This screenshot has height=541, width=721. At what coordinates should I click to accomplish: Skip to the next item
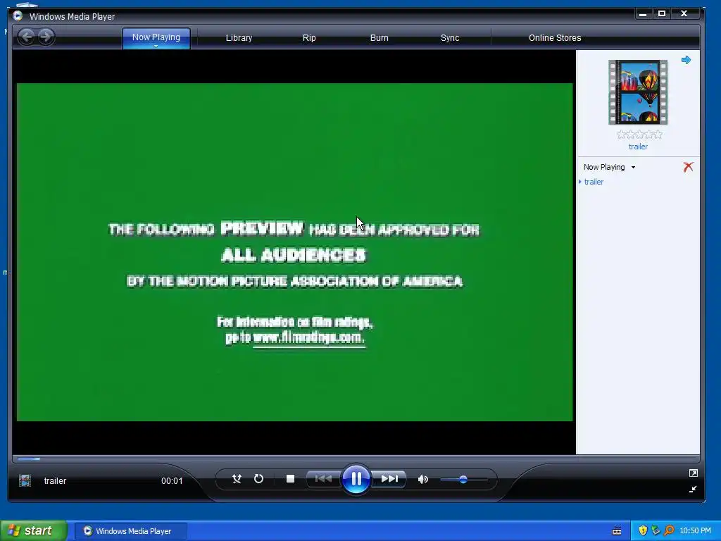click(389, 479)
